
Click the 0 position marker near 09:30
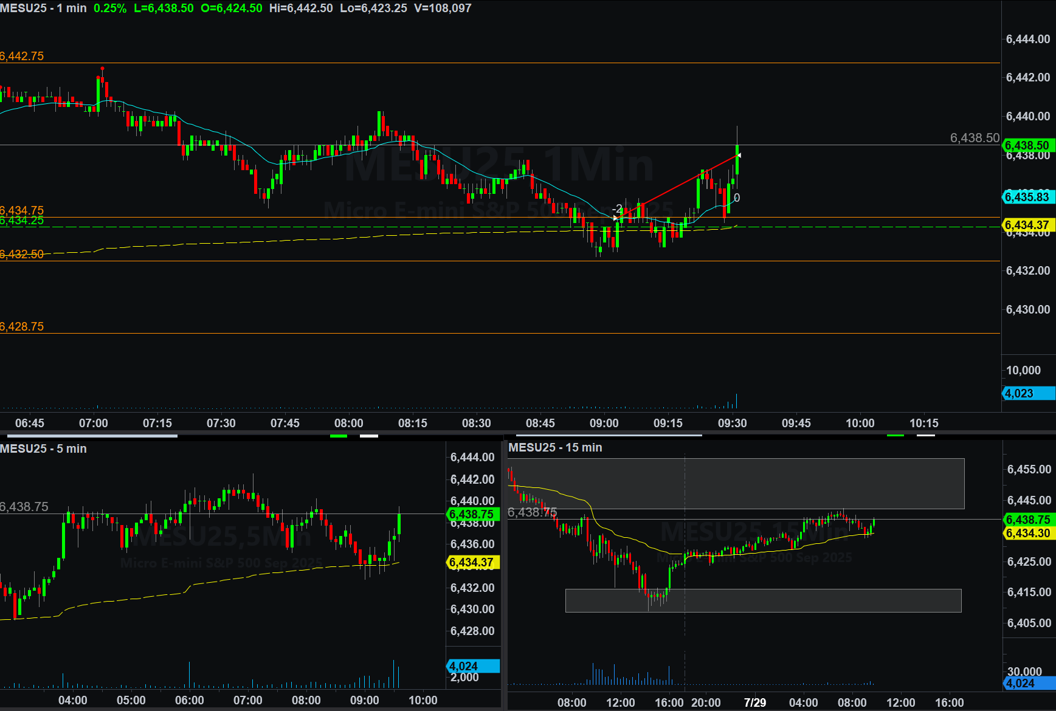coord(737,198)
